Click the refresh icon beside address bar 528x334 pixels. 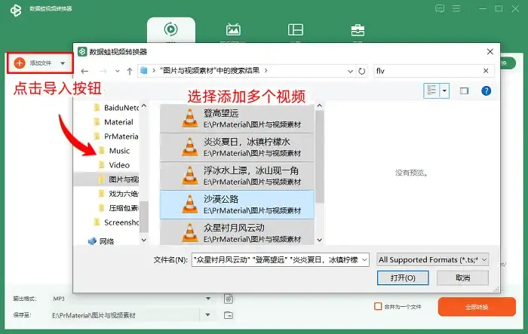click(361, 71)
